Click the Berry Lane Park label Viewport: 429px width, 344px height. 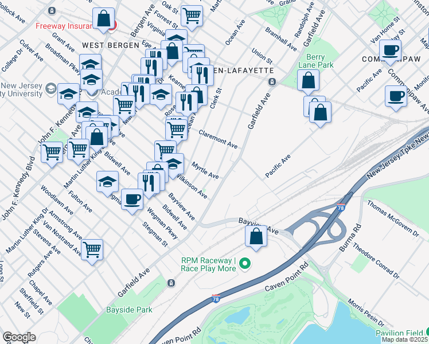click(316, 61)
